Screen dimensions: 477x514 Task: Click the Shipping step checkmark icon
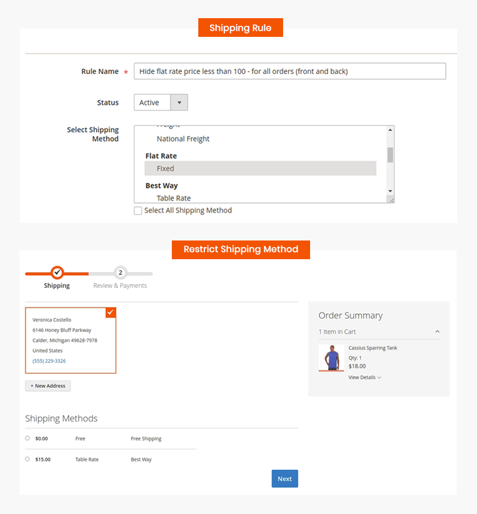(57, 272)
